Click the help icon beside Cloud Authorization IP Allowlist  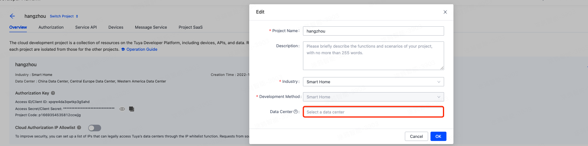coord(79,127)
